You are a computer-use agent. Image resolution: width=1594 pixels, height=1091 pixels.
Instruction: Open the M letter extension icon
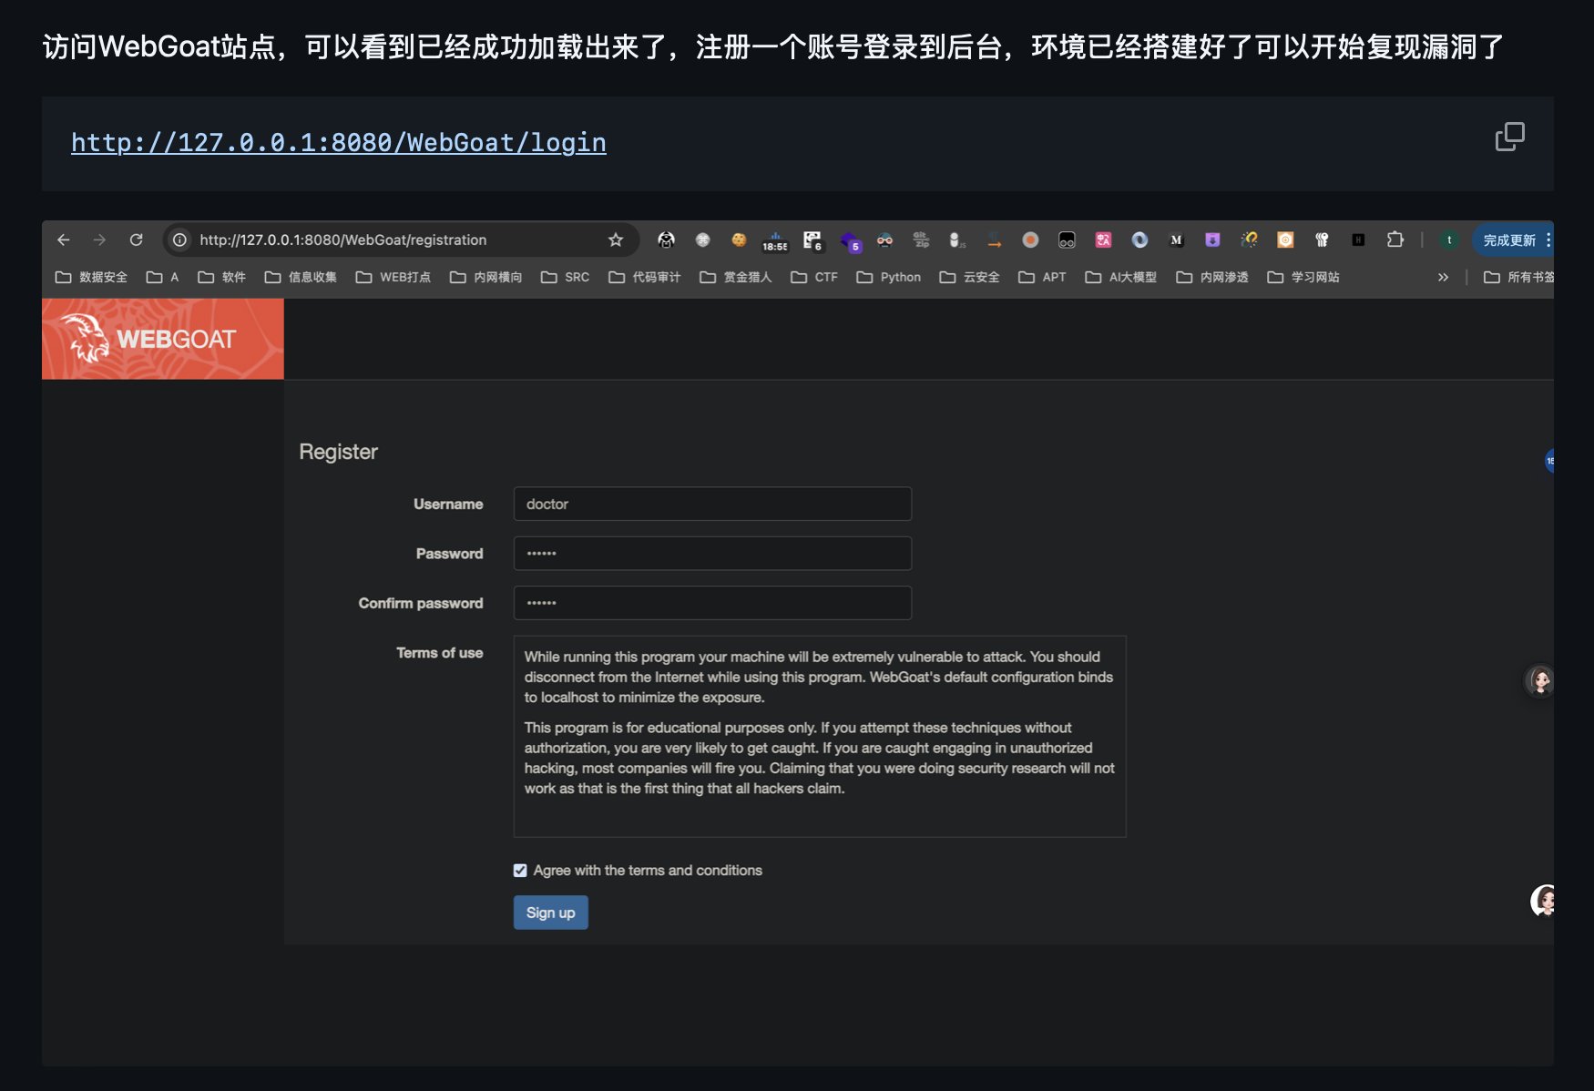click(1176, 240)
